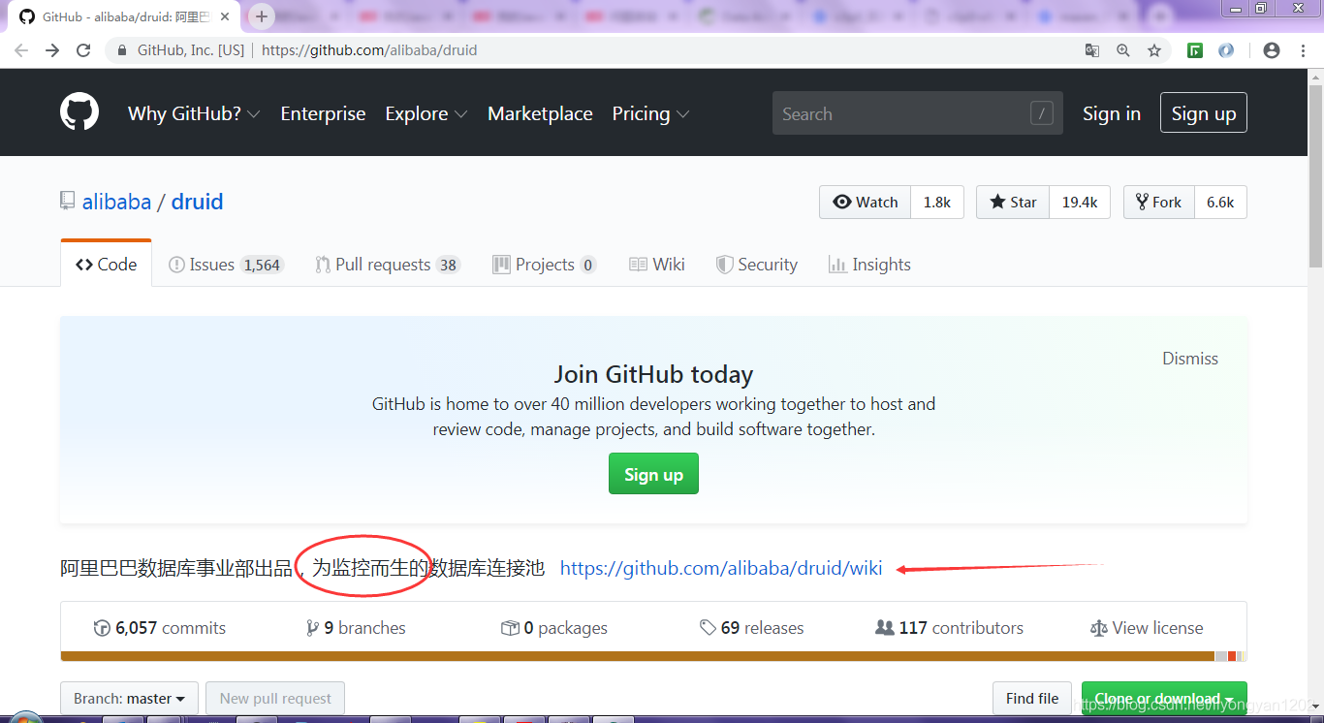This screenshot has height=723, width=1324.
Task: Open the Insights tab
Action: click(x=870, y=265)
